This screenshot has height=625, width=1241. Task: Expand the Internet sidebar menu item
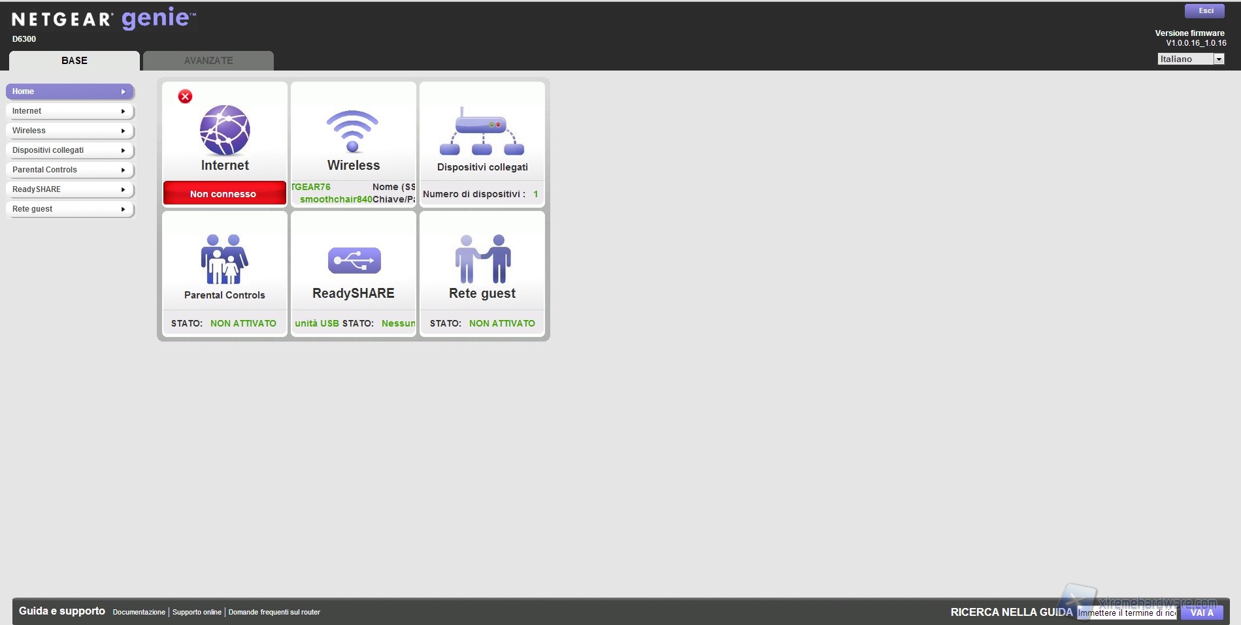tap(69, 111)
